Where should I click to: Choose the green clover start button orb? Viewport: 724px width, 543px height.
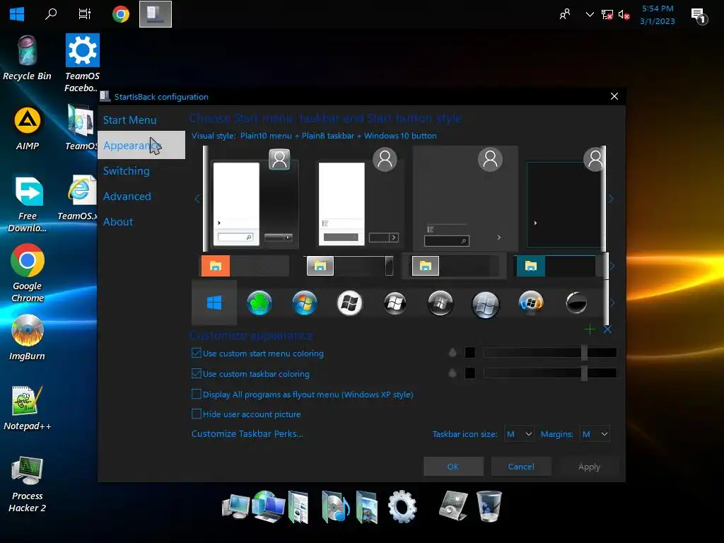(x=259, y=303)
